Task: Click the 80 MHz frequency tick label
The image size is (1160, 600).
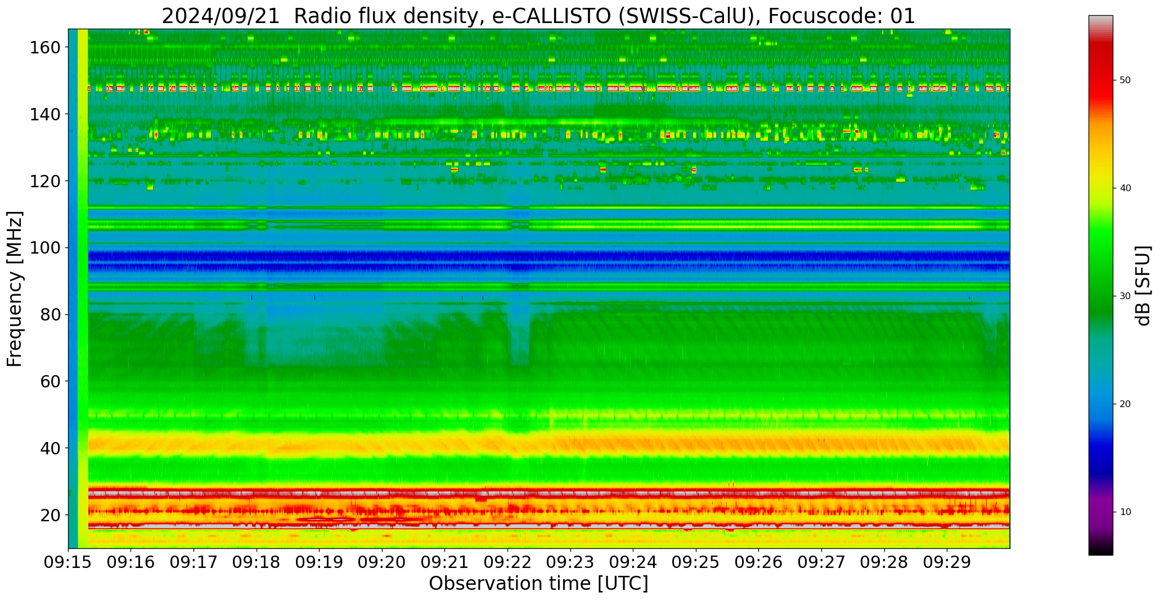Action: [50, 315]
